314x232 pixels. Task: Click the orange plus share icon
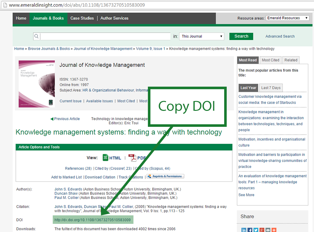click(274, 230)
